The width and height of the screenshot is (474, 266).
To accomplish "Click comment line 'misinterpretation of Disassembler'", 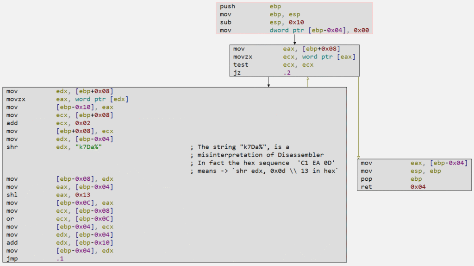I will point(261,155).
